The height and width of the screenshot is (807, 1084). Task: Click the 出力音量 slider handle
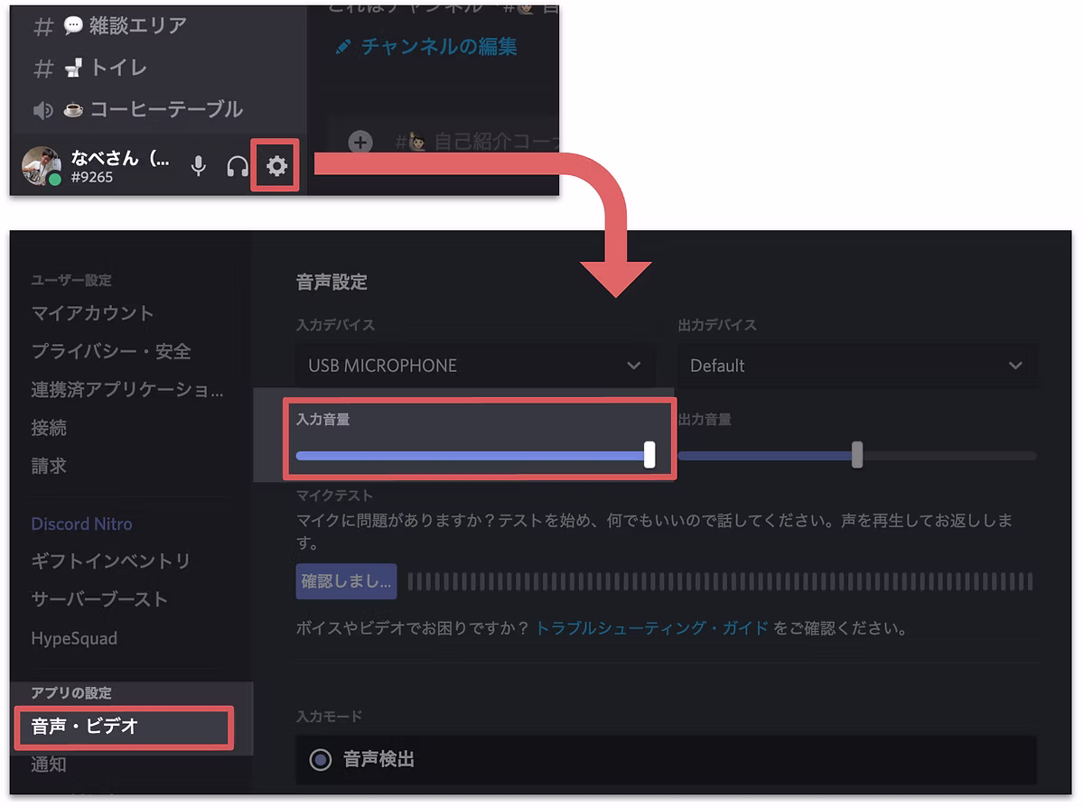tap(856, 455)
